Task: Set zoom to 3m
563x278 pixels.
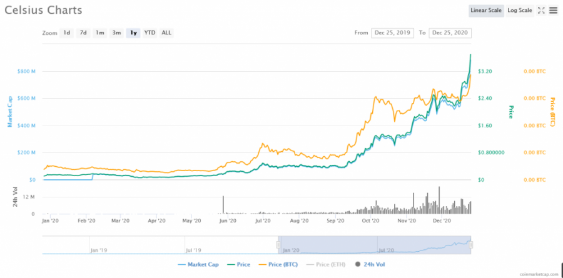Action: (x=116, y=33)
